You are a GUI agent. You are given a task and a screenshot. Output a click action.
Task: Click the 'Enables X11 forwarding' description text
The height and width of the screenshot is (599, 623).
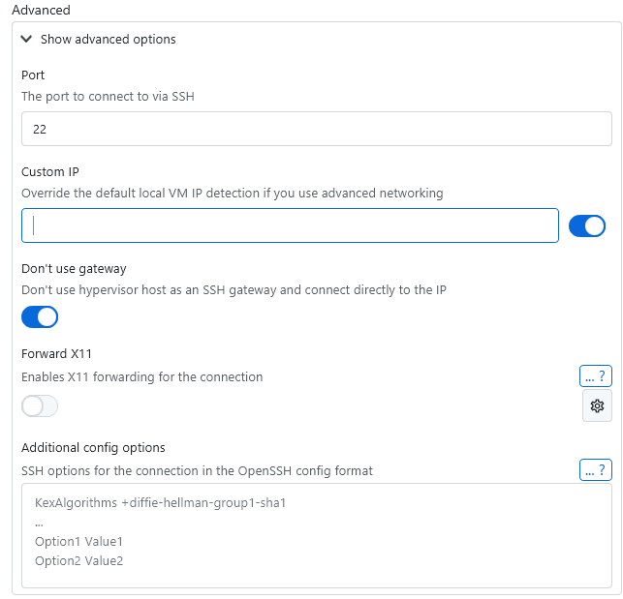pyautogui.click(x=141, y=376)
